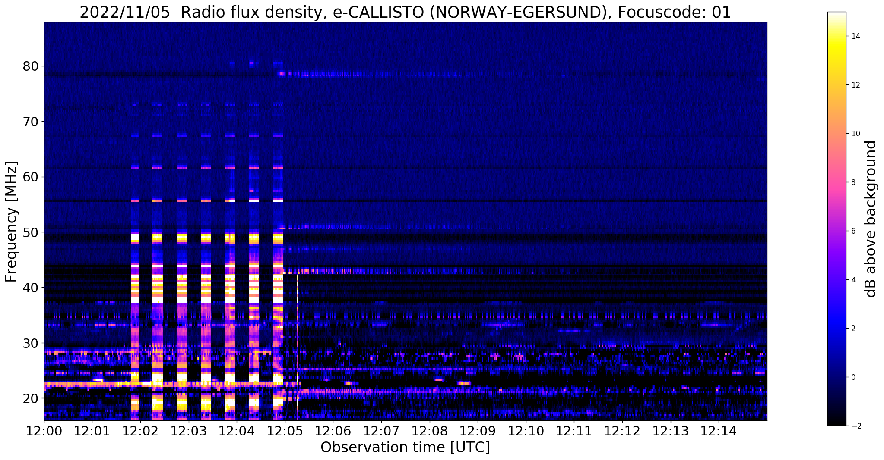This screenshot has width=884, height=460.
Task: Click the 12:03 time tick label
Action: (x=189, y=431)
